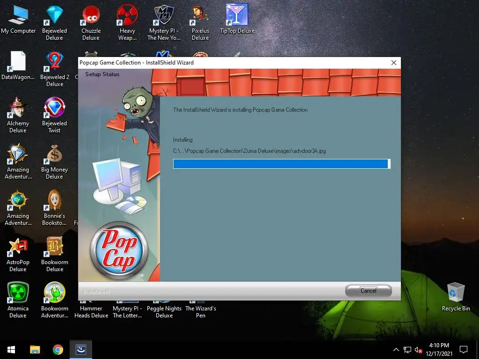Screen dimensions: 479x359
Task: Open File Explorer from the taskbar
Action: [35, 350]
